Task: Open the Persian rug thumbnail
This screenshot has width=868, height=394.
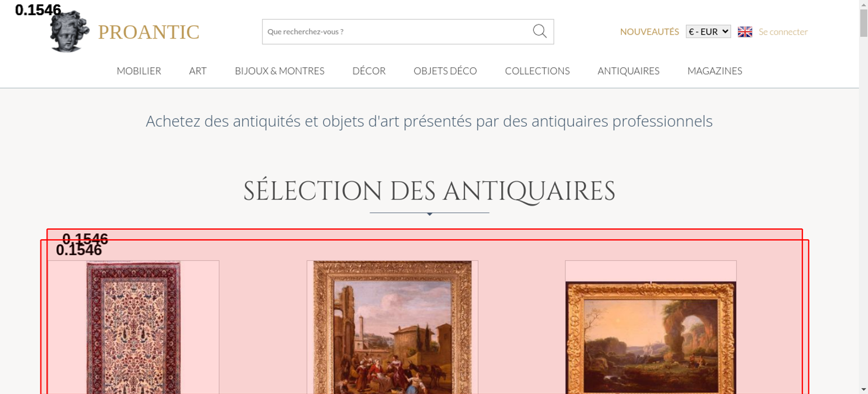Action: 133,327
